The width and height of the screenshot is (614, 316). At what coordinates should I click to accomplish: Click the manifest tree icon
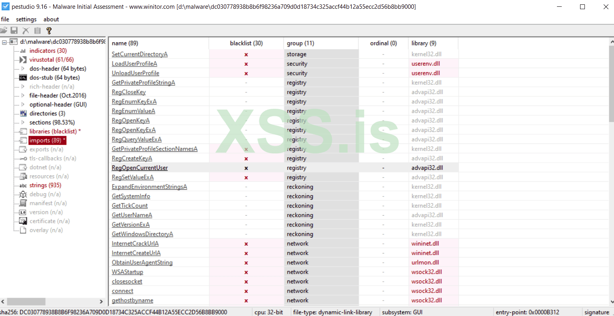(x=23, y=203)
